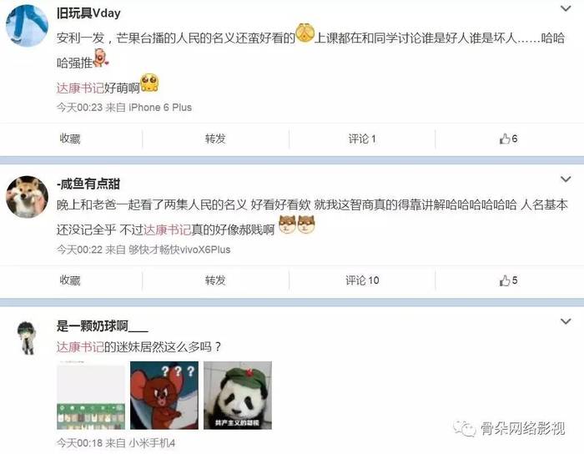Open the 达康书记 link in the third post

(x=80, y=347)
